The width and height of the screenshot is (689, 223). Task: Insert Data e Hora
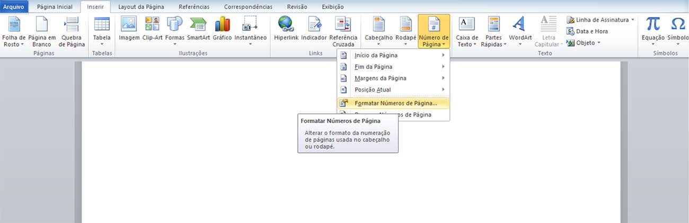click(587, 31)
